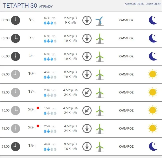Click the downward wind arrow at 06:00
The width and height of the screenshot is (162, 158).
pyautogui.click(x=87, y=56)
